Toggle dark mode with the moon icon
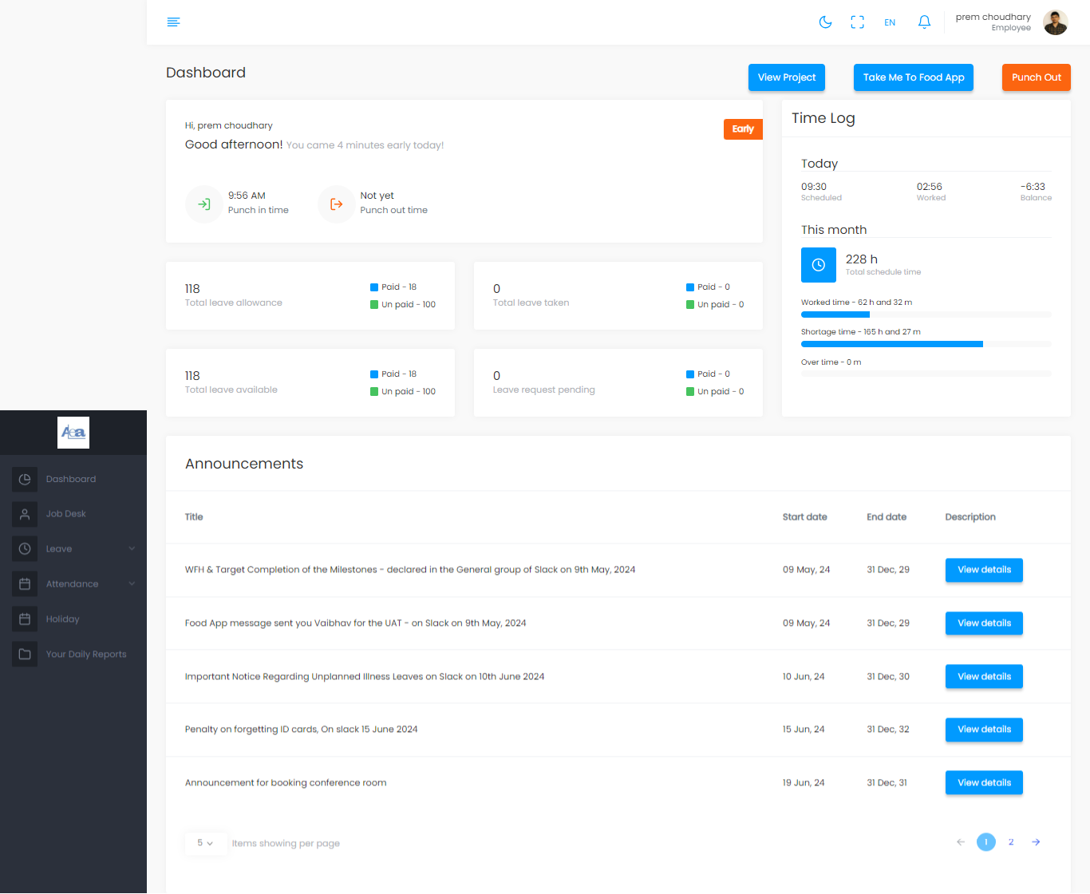Viewport: 1090px width, 894px height. (x=825, y=22)
